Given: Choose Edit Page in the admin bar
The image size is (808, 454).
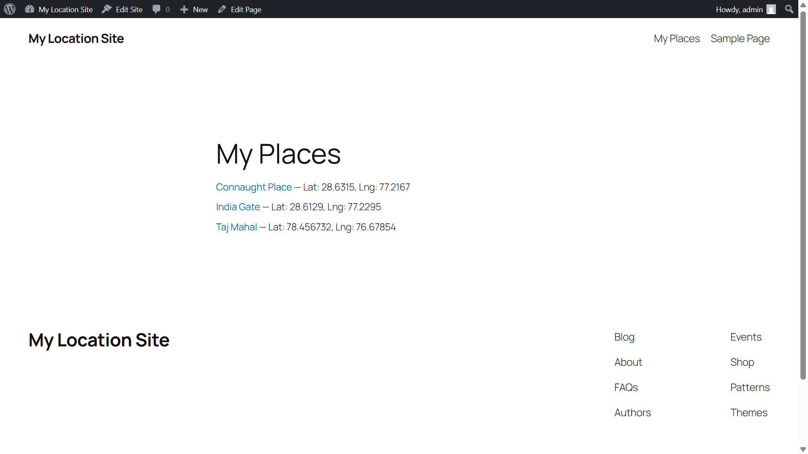Looking at the screenshot, I should [246, 9].
